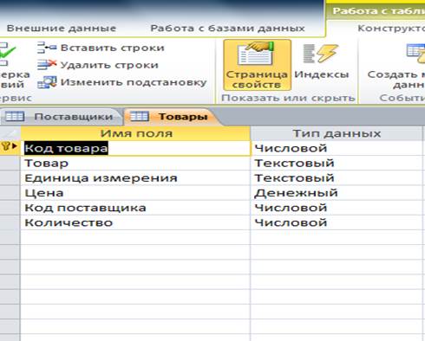Image resolution: width=425 pixels, height=341 pixels.
Task: Select the Товар field name cell
Action: pos(135,164)
